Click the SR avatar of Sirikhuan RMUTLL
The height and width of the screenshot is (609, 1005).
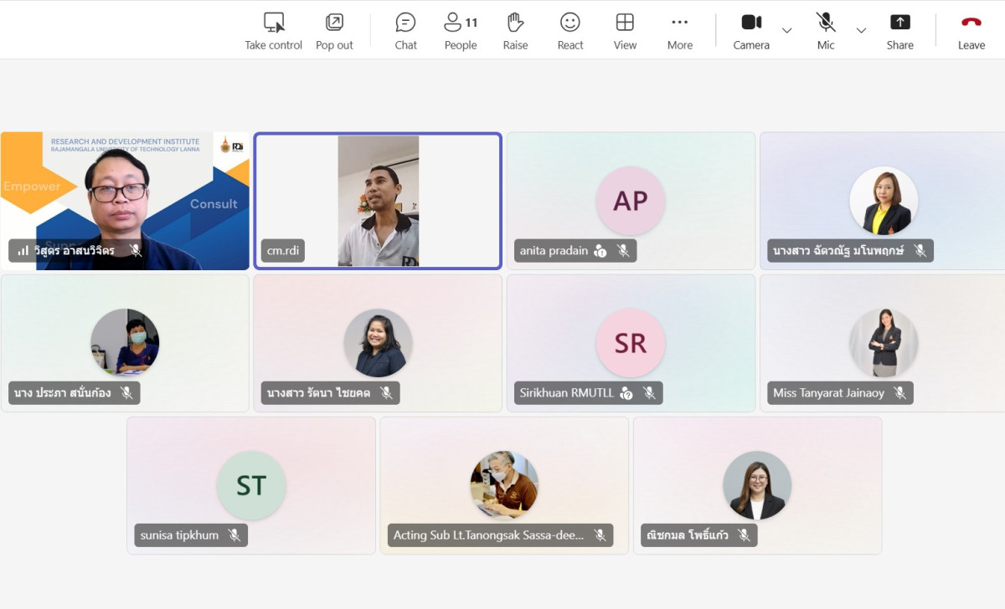(630, 343)
